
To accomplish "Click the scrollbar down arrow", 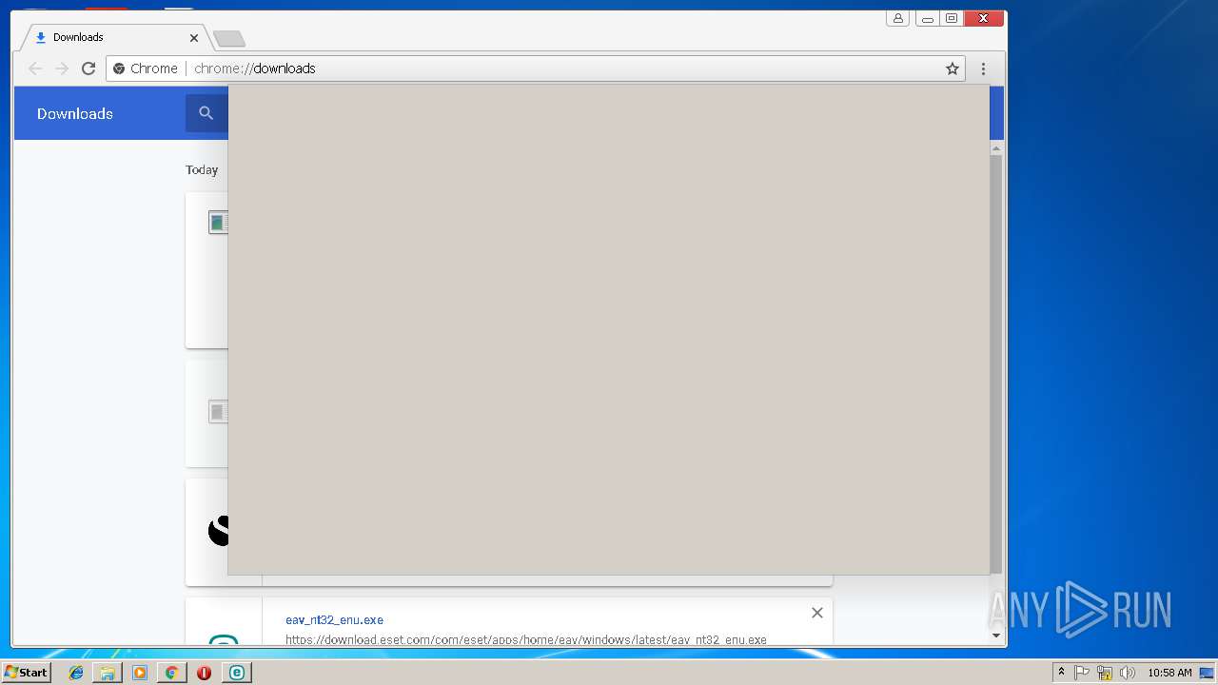I will 996,636.
